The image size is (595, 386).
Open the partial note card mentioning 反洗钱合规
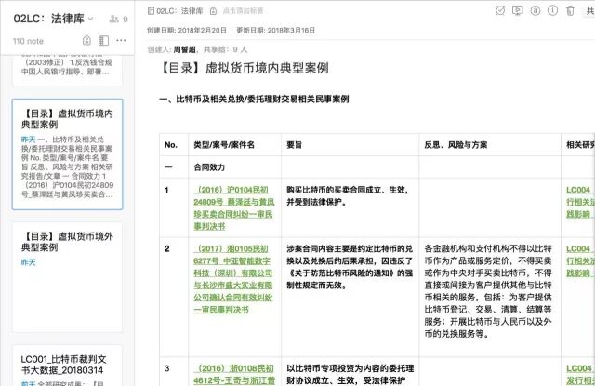pos(68,70)
